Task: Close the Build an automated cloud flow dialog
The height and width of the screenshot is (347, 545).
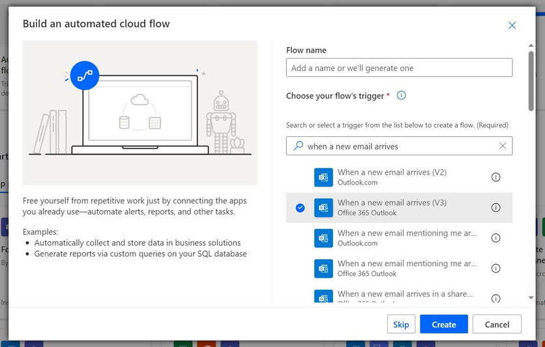Action: tap(512, 25)
